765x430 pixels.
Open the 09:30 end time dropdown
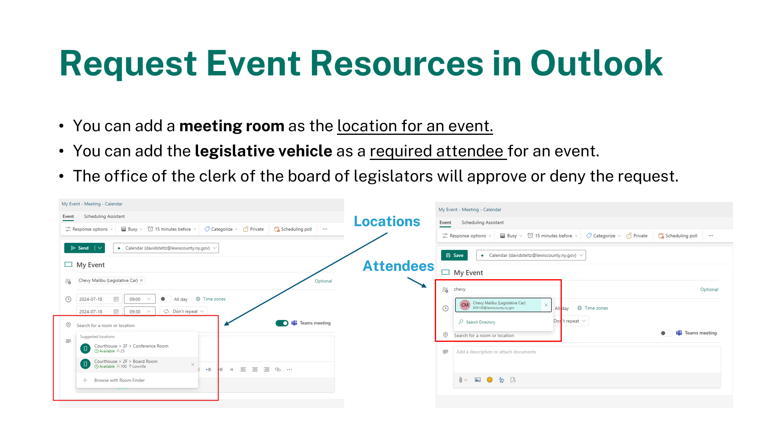coord(140,312)
